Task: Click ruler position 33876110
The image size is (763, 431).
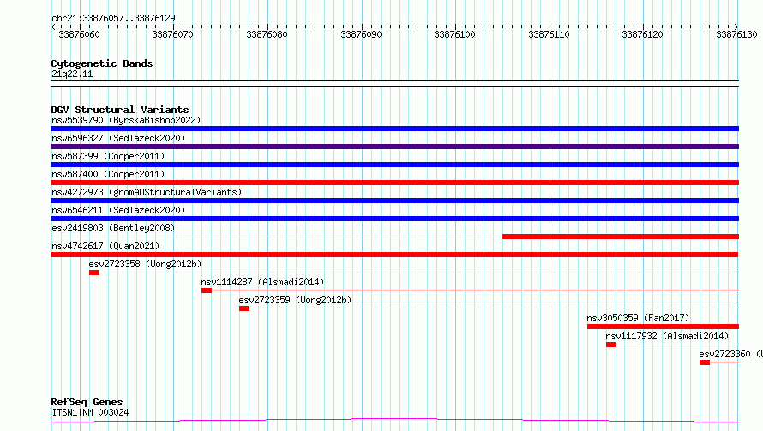Action: [549, 34]
